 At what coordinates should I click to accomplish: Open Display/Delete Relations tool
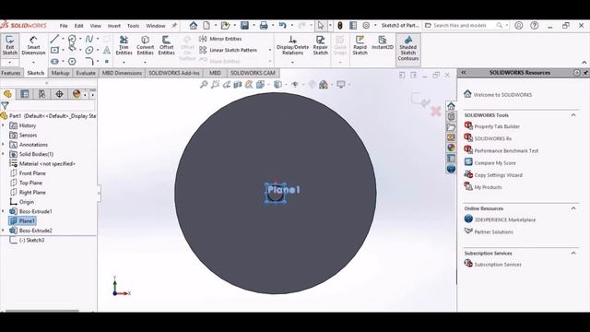(292, 45)
